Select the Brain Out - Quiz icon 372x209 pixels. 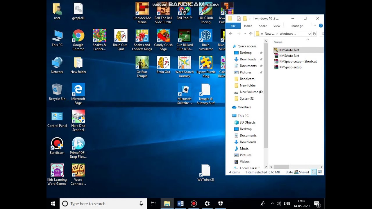[x=121, y=40]
